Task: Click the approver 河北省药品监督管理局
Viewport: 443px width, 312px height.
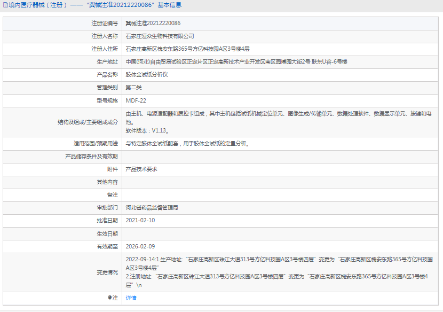Action: [x=152, y=208]
